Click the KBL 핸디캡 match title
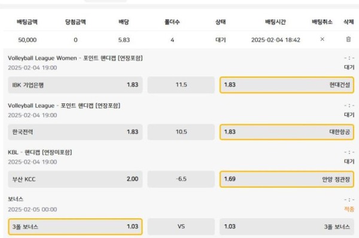This screenshot has width=359, height=238. pyautogui.click(x=40, y=152)
